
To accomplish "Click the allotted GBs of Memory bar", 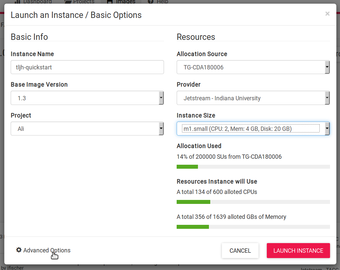I will (x=253, y=227).
